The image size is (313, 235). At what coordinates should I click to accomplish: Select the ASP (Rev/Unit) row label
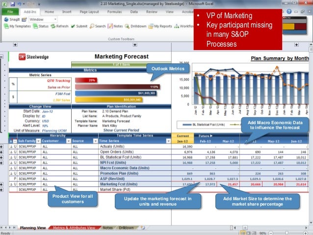(x=112, y=179)
